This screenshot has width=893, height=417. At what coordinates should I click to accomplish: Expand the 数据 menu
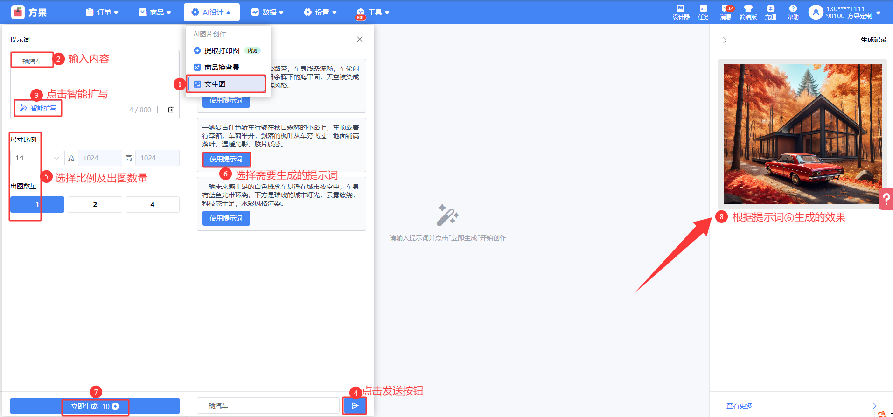pyautogui.click(x=267, y=12)
